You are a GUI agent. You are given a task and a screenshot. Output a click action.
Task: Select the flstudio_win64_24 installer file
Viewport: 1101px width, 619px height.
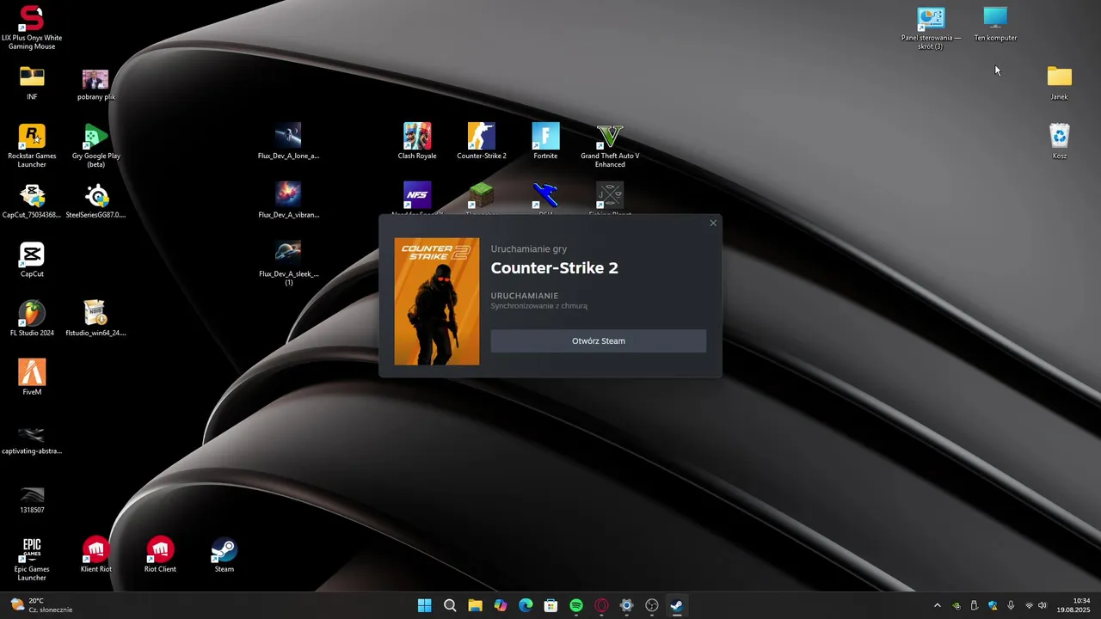(x=95, y=317)
